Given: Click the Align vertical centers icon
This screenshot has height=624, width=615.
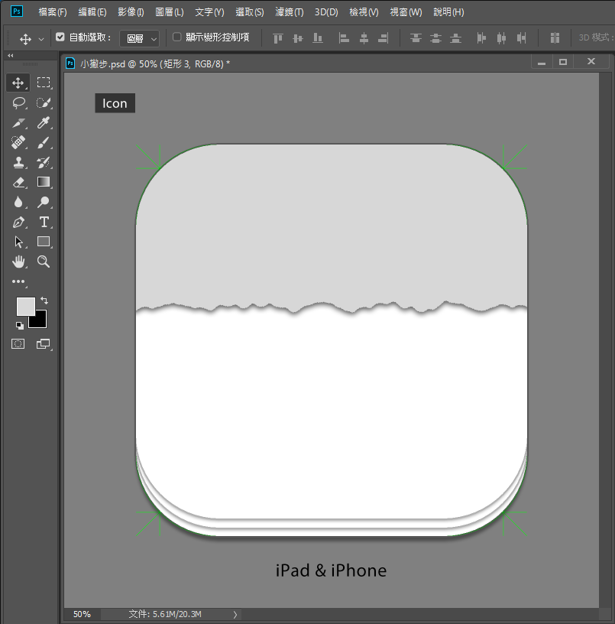Looking at the screenshot, I should point(298,38).
